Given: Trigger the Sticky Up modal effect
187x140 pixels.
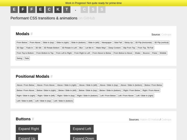Looking at the screenshot, I should pos(128,42).
